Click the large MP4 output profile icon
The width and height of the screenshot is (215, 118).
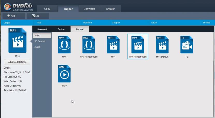click(x=17, y=40)
